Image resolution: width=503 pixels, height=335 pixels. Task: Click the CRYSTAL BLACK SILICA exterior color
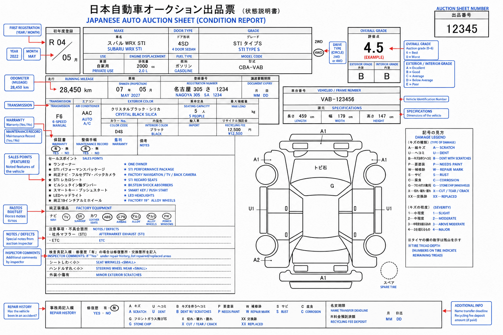(136, 115)
